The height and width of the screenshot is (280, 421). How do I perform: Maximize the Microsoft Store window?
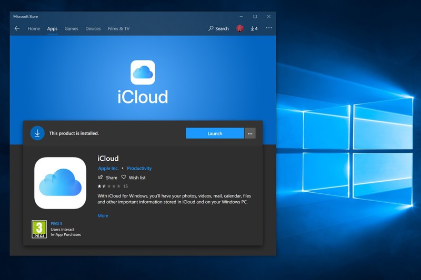pyautogui.click(x=255, y=16)
